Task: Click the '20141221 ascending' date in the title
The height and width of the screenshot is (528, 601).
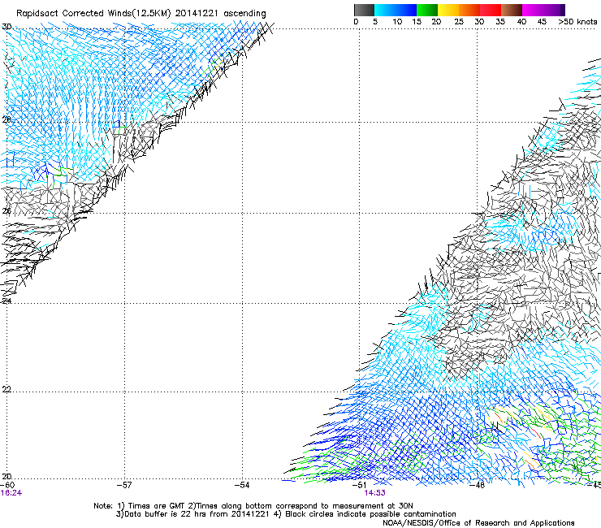Action: [220, 13]
